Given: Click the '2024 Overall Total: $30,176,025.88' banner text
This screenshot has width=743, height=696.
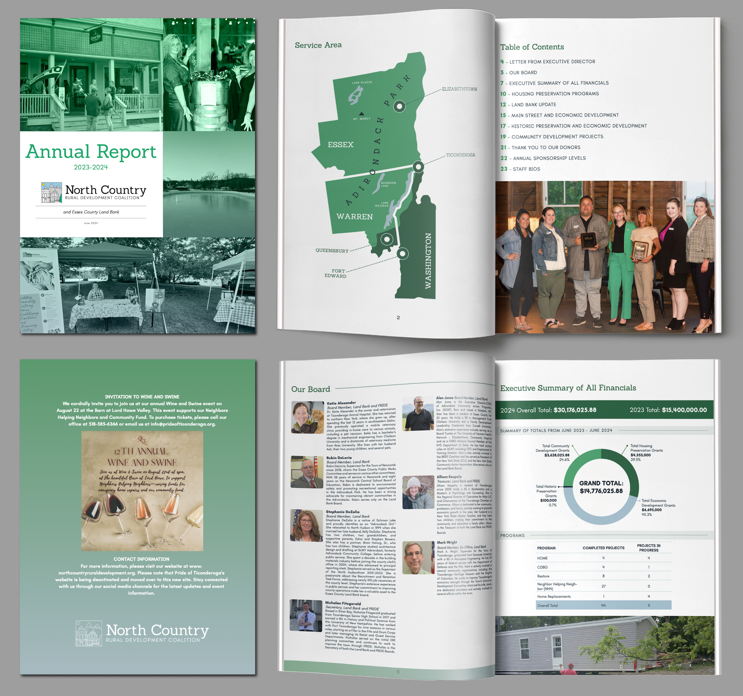Looking at the screenshot, I should click(x=548, y=410).
